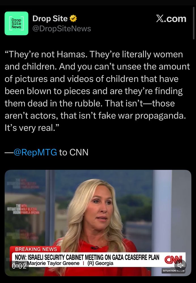Click the Israeli Security Cabinet headline chyron
196x283 pixels.
(87, 257)
